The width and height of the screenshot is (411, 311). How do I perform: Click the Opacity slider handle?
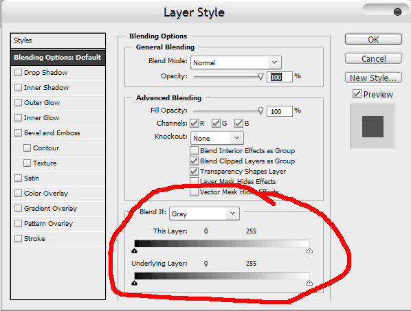(x=260, y=77)
